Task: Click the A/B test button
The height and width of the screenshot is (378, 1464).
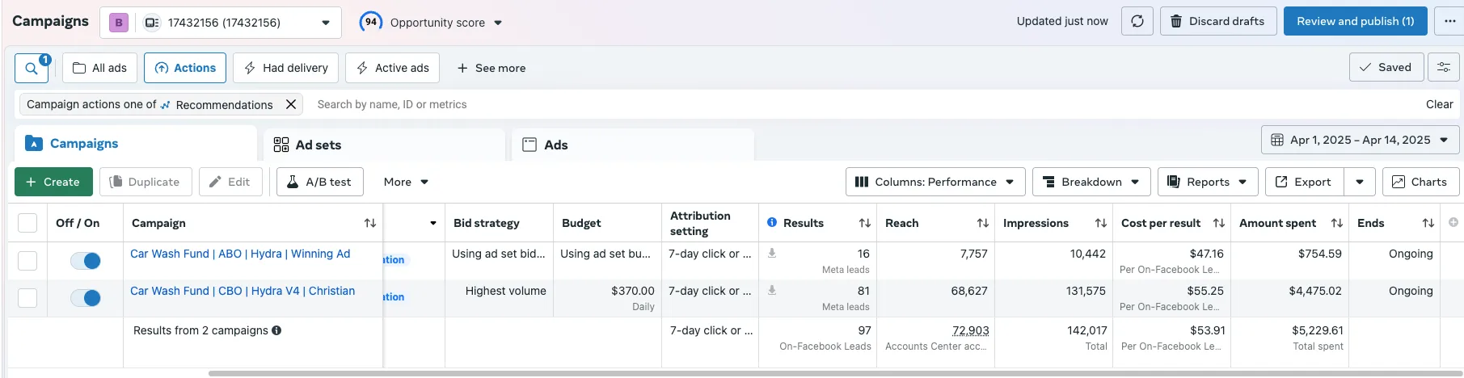Action: pyautogui.click(x=320, y=182)
